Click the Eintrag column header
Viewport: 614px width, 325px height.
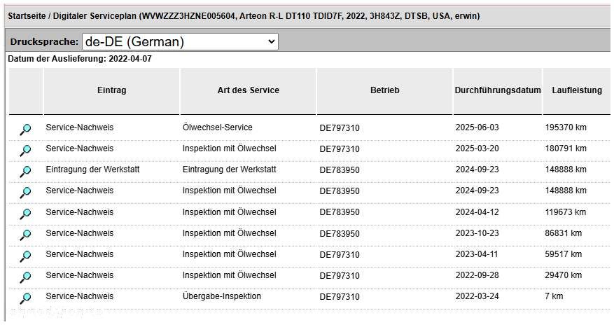(112, 90)
